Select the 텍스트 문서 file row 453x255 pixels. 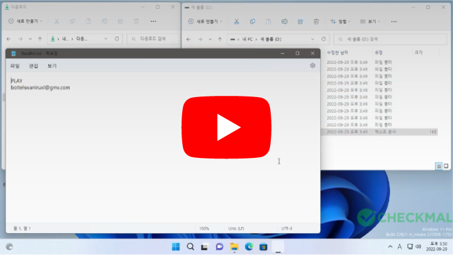coord(379,132)
